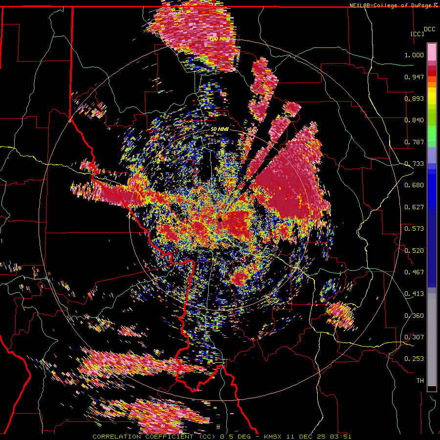Viewport: 440px width, 440px height.
Task: Click the [CC] units label
Action: point(417,34)
